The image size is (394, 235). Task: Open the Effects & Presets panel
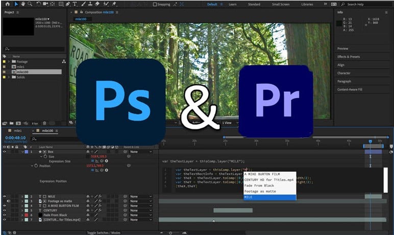pos(349,57)
